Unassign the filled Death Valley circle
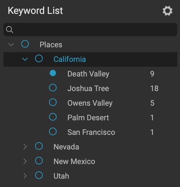Screen dimensions: 180x187 coord(53,73)
